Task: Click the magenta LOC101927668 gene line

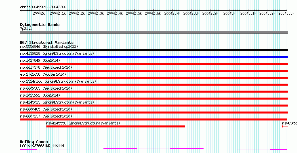Action: tap(154, 149)
